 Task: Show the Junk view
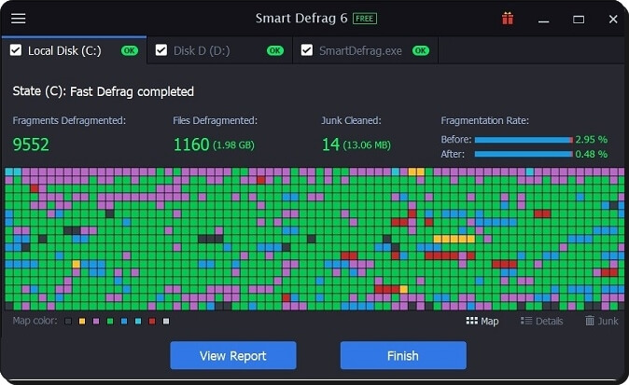coord(601,321)
